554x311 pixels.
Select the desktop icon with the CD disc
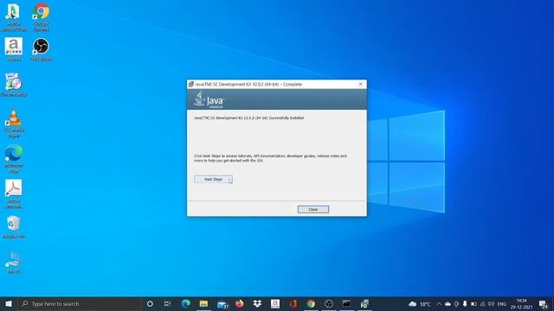[14, 85]
